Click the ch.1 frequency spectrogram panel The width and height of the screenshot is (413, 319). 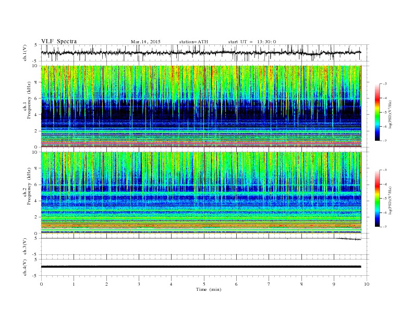click(x=201, y=106)
